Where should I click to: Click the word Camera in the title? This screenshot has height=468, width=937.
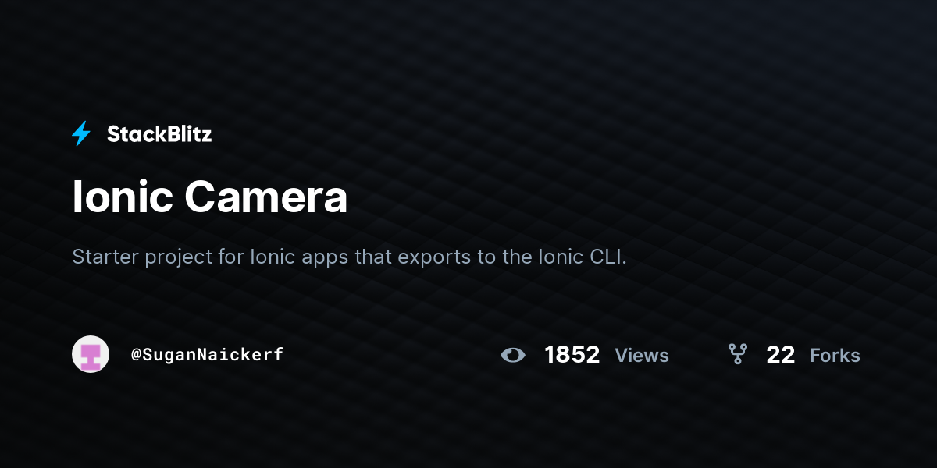pos(266,197)
